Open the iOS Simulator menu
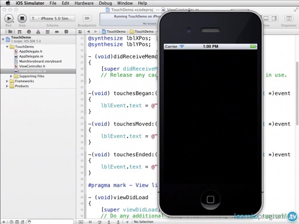Screen dimensions: 299x224 [30, 3]
